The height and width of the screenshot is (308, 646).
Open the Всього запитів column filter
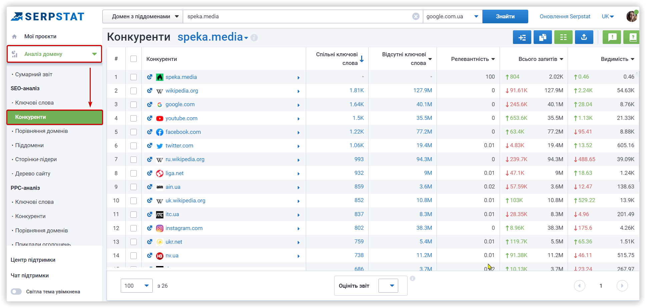561,59
